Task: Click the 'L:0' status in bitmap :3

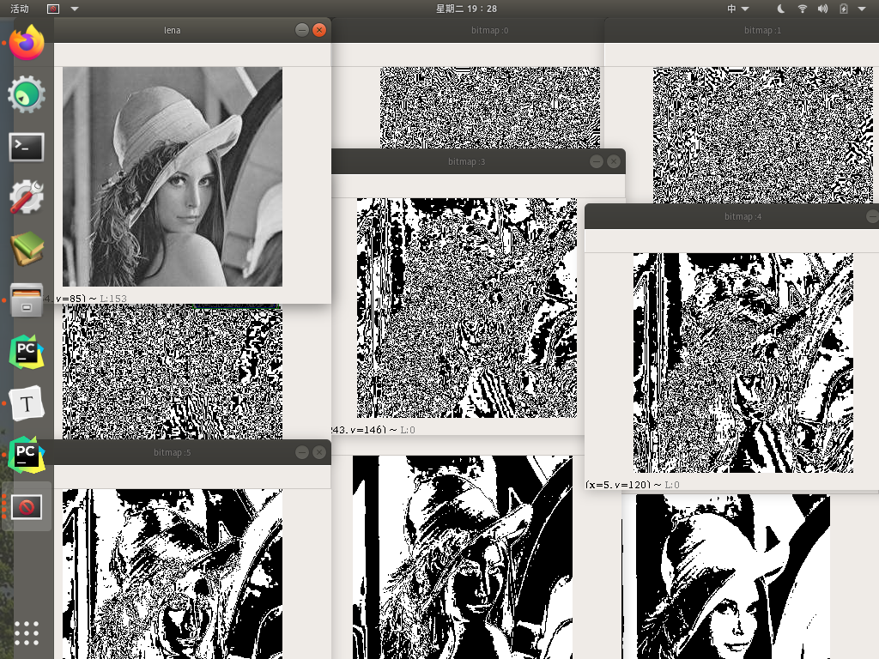Action: (x=408, y=430)
